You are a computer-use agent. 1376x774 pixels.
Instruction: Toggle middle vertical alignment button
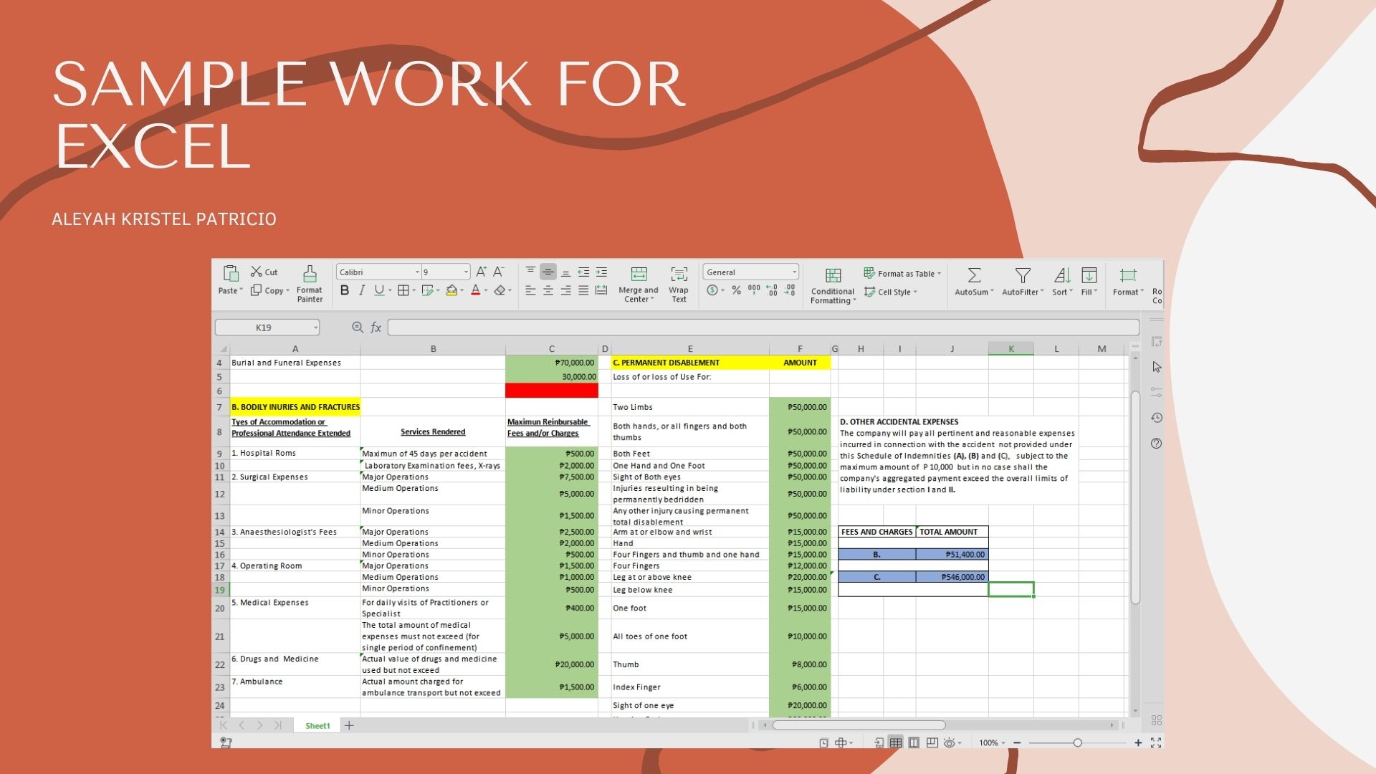548,272
